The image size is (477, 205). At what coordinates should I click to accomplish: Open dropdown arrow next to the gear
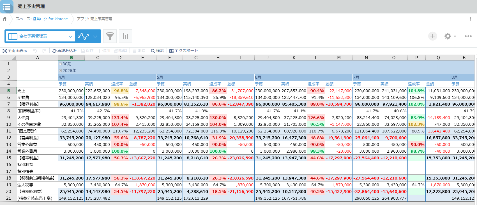click(x=455, y=36)
